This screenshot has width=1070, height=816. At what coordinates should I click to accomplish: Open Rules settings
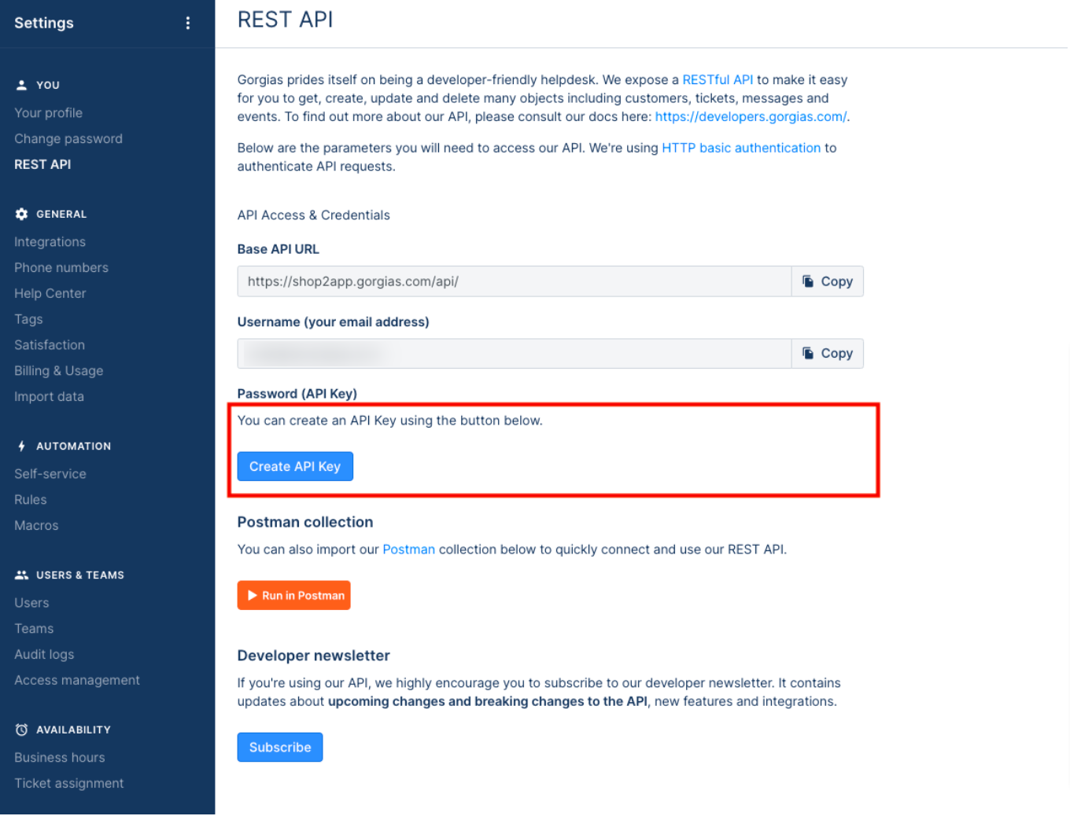point(31,499)
